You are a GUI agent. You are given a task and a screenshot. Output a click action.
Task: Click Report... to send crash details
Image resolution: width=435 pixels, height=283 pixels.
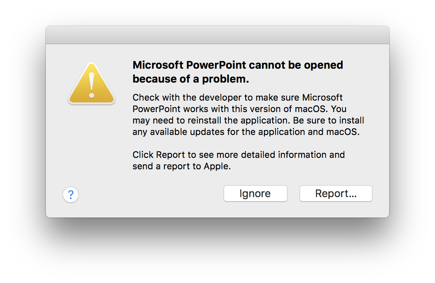(x=336, y=193)
